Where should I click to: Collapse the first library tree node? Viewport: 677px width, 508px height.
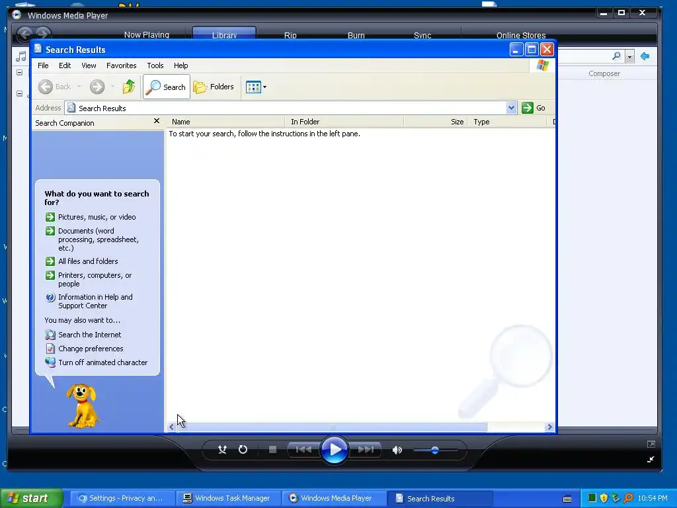tap(19, 73)
